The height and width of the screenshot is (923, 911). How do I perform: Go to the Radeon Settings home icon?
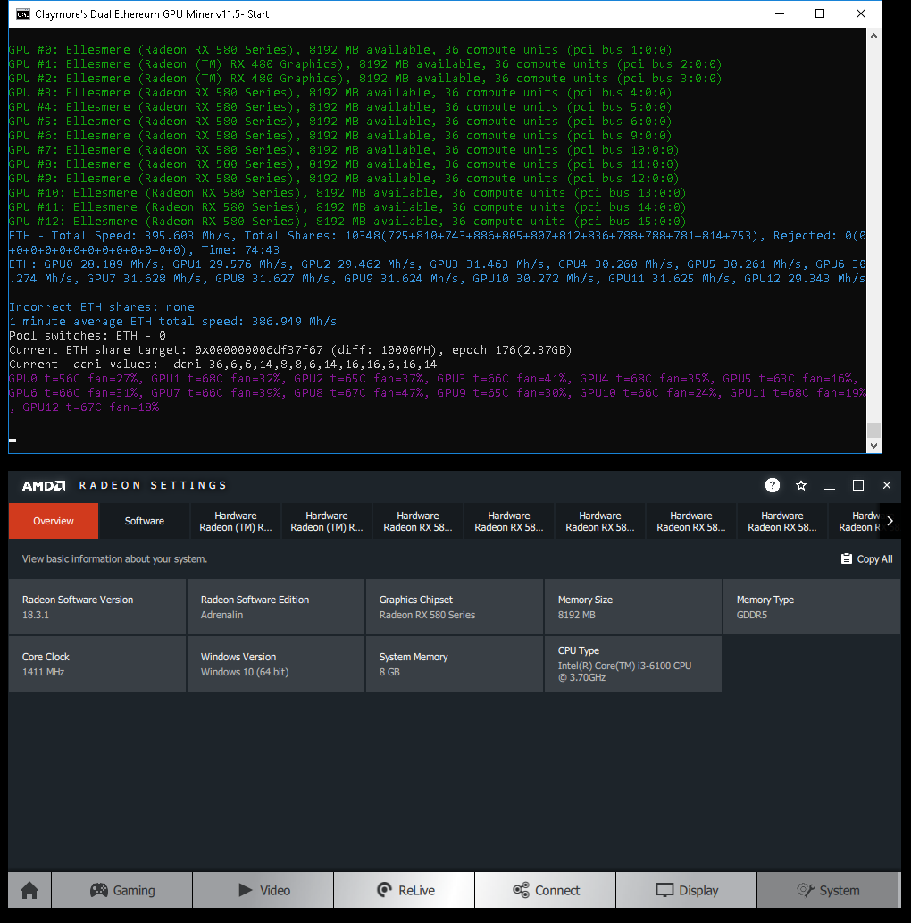(29, 890)
